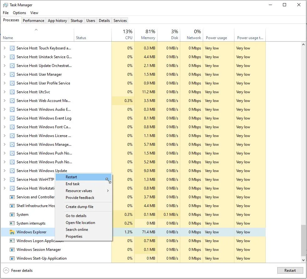Open the View menu
Image resolution: width=307 pixels, height=279 pixels.
point(34,13)
